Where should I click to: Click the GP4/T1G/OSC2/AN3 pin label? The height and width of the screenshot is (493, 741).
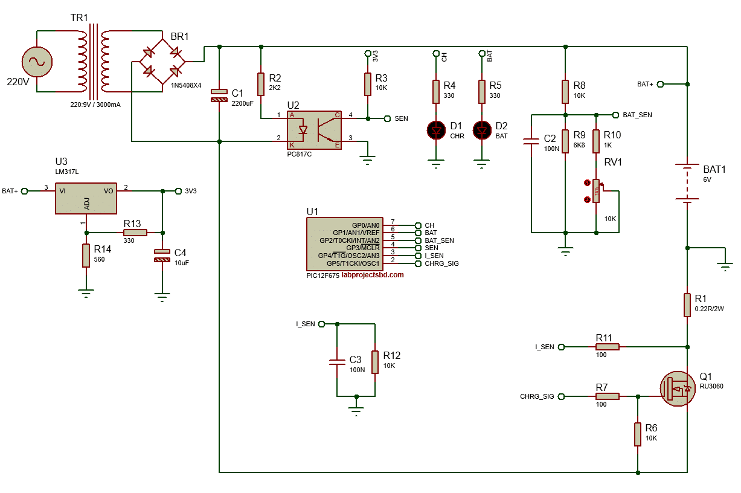point(349,256)
